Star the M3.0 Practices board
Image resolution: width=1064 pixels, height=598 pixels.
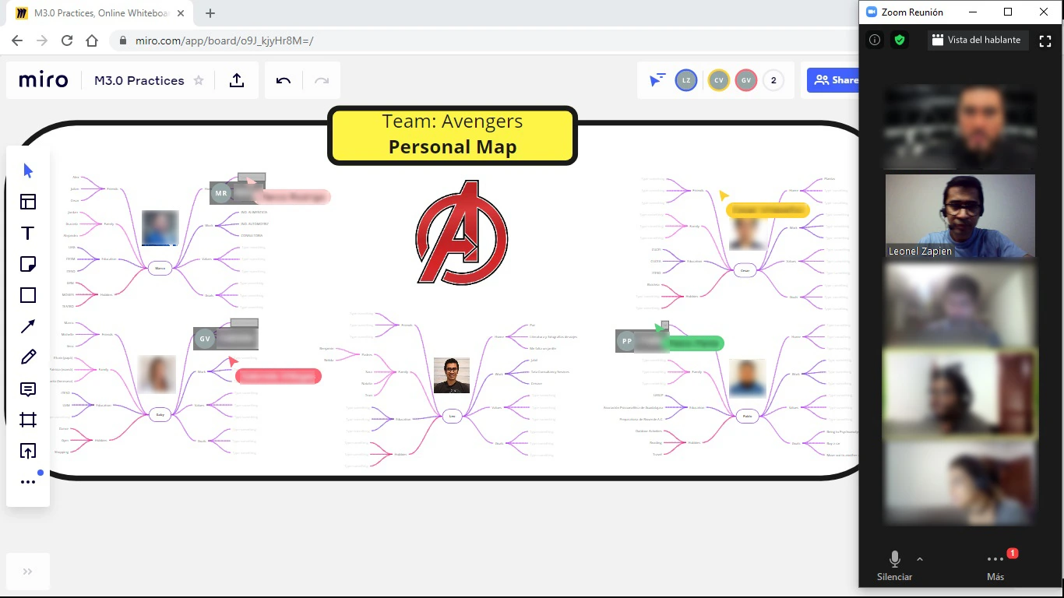[199, 80]
